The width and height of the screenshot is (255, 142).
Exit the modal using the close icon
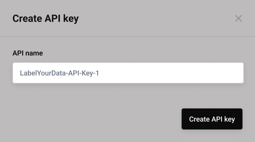tap(238, 18)
